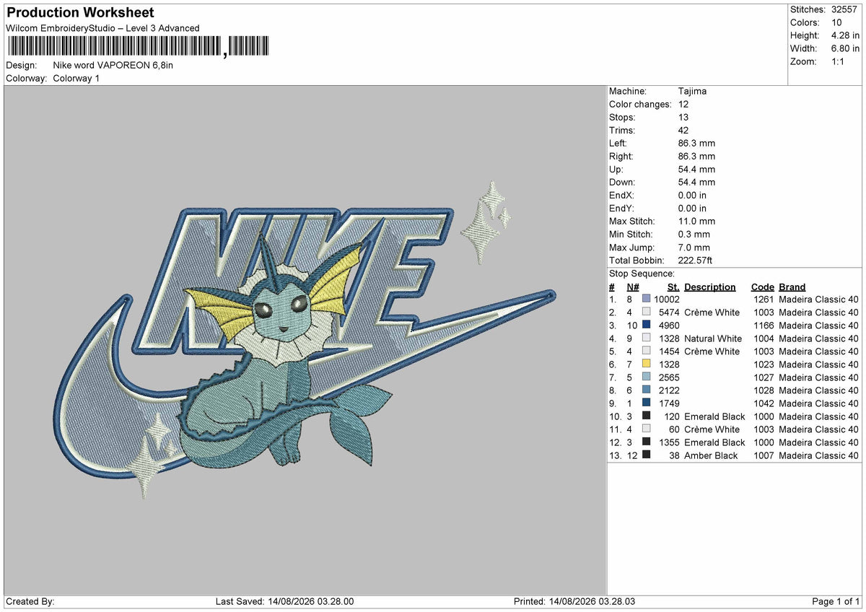
Task: Click thread code 1166 for stop 3
Action: click(763, 325)
